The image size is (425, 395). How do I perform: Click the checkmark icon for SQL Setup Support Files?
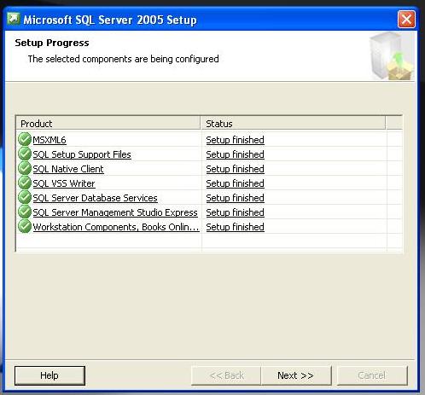pyautogui.click(x=25, y=154)
